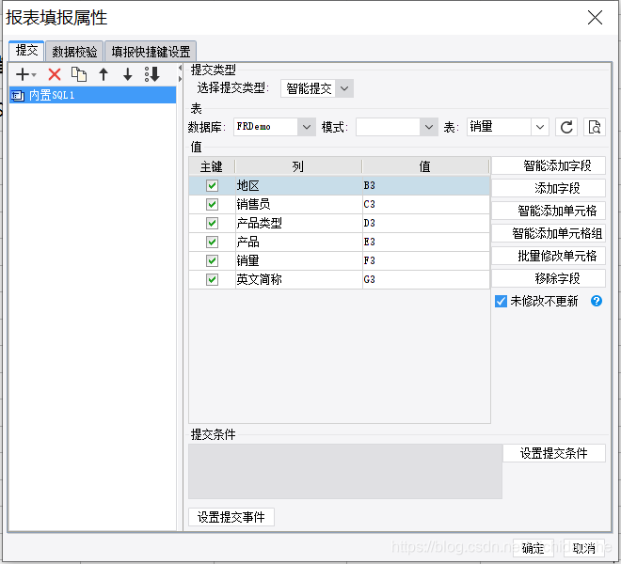Switch to the 填报快捷键设置 tab

(x=151, y=52)
